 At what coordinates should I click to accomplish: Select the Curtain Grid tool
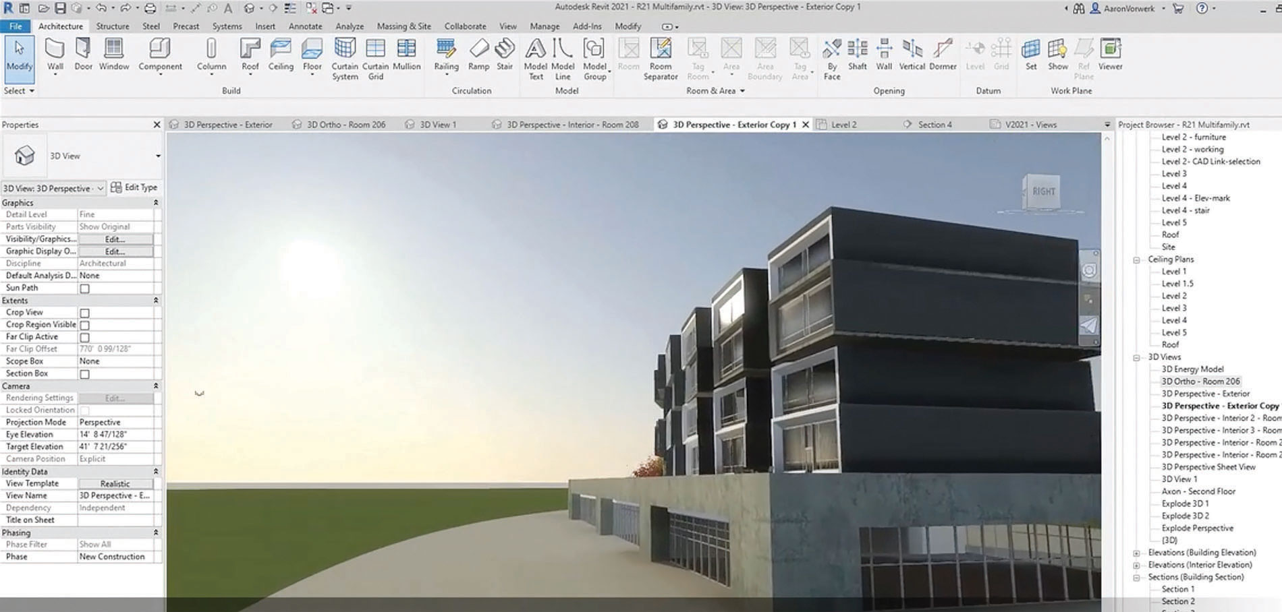pyautogui.click(x=375, y=59)
